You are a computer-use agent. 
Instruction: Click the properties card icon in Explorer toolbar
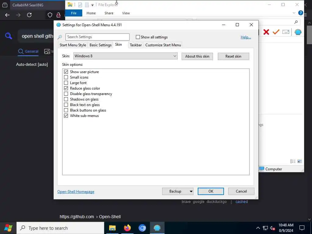coord(286,32)
